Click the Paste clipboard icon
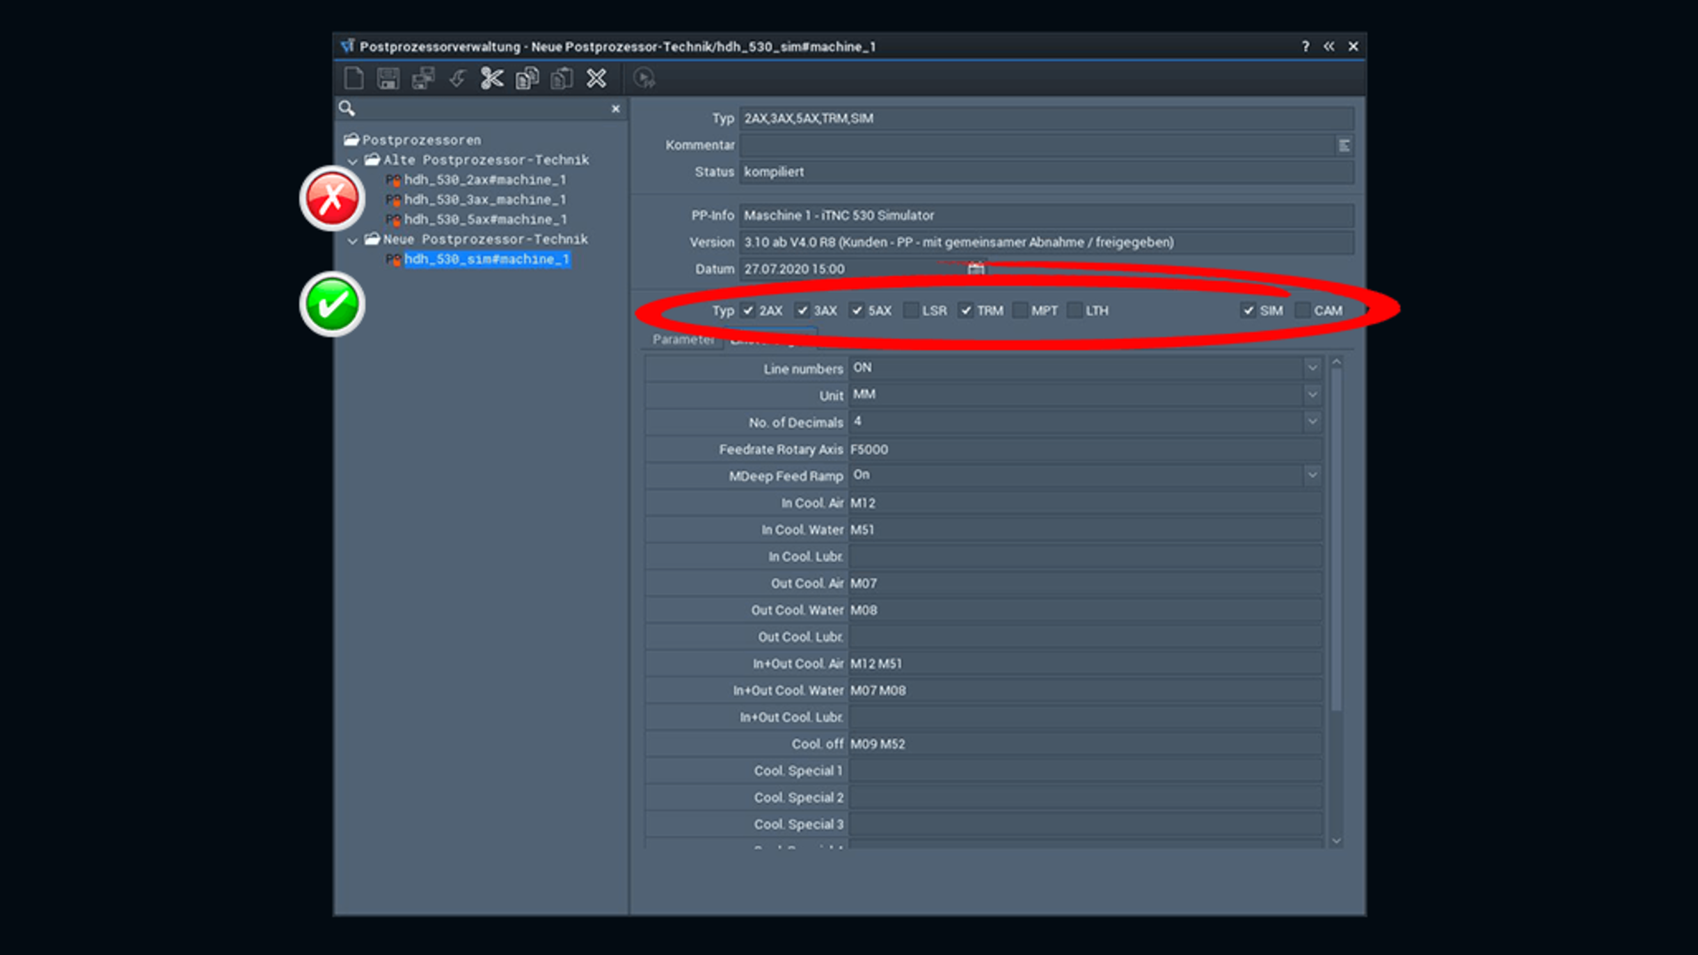This screenshot has height=955, width=1698. tap(562, 79)
